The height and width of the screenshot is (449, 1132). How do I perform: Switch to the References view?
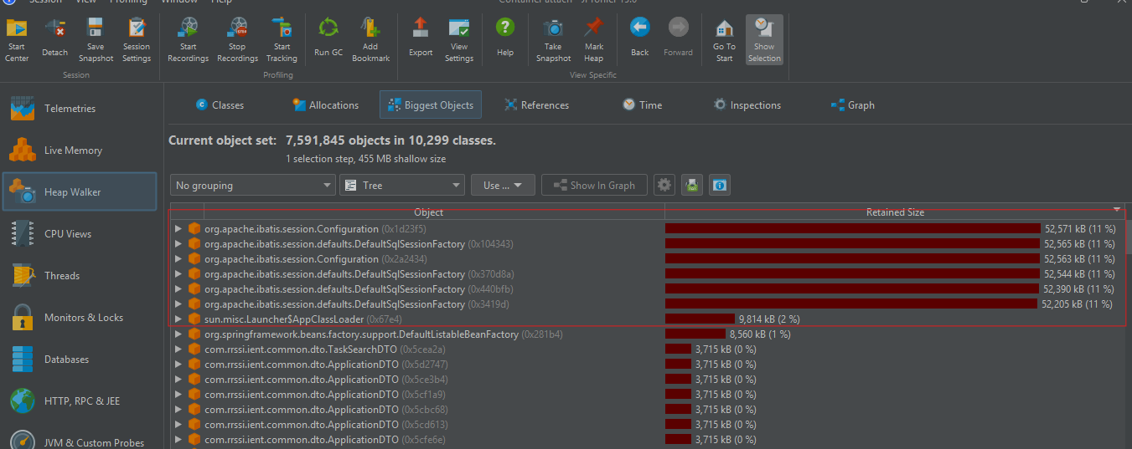[x=536, y=105]
